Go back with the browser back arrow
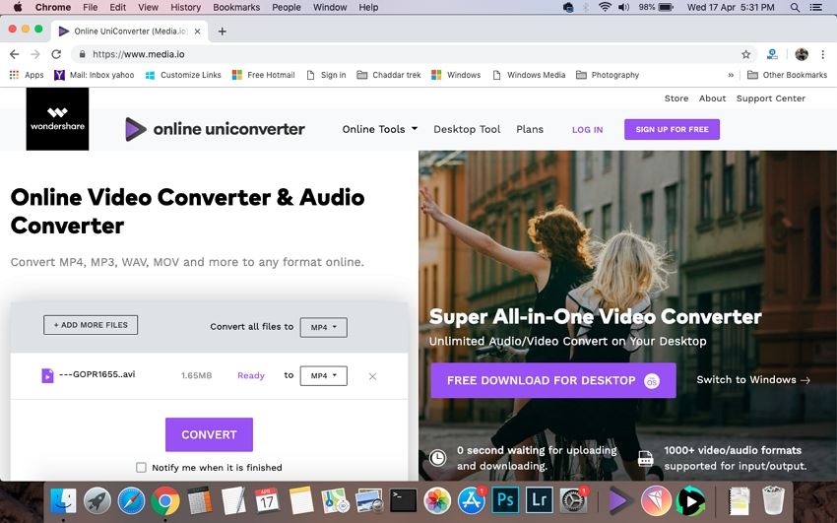The height and width of the screenshot is (523, 837). click(x=15, y=54)
